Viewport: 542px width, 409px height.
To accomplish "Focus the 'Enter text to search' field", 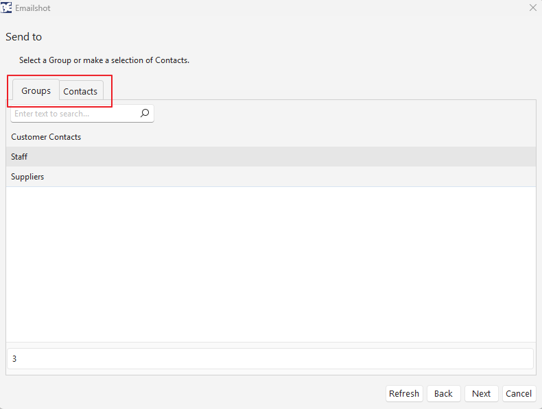I will click(82, 114).
